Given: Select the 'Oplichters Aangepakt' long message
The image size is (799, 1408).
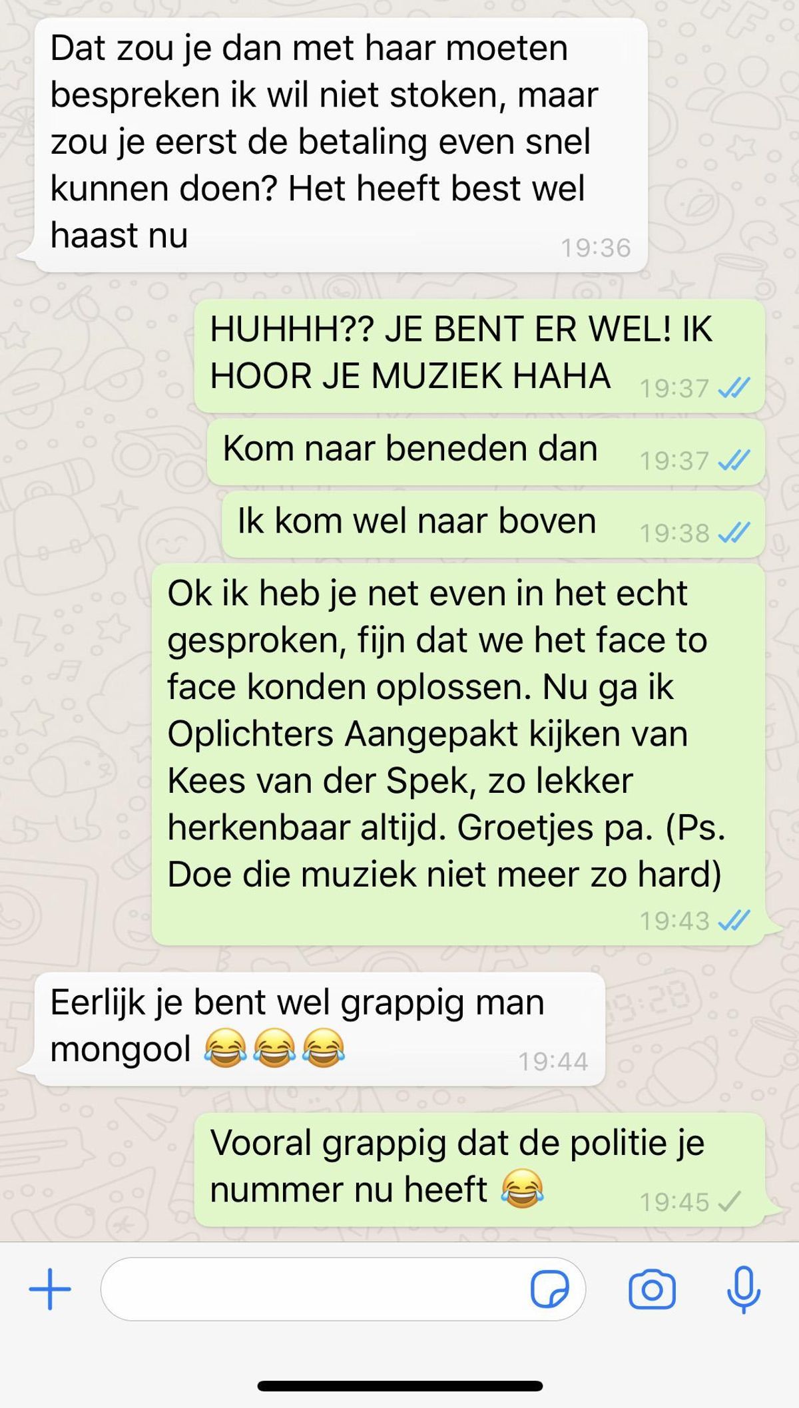Looking at the screenshot, I should pos(458,754).
